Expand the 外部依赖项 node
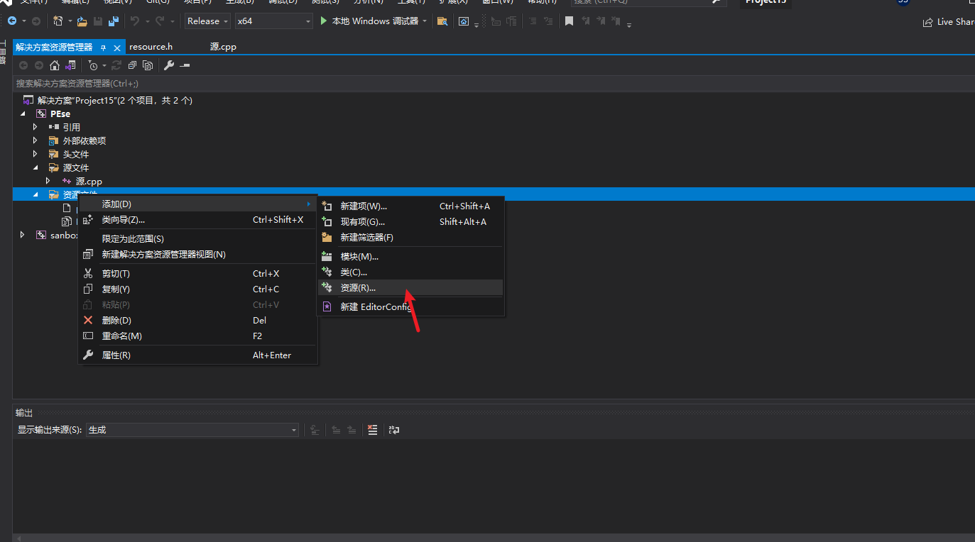Screen dimensions: 975x542 click(x=35, y=140)
